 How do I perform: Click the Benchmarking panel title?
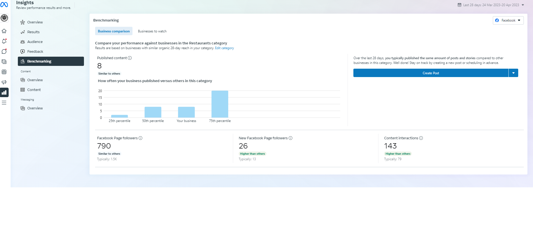point(106,20)
